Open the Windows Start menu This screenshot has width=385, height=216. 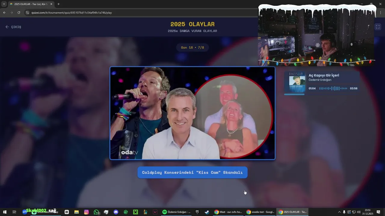(5, 212)
